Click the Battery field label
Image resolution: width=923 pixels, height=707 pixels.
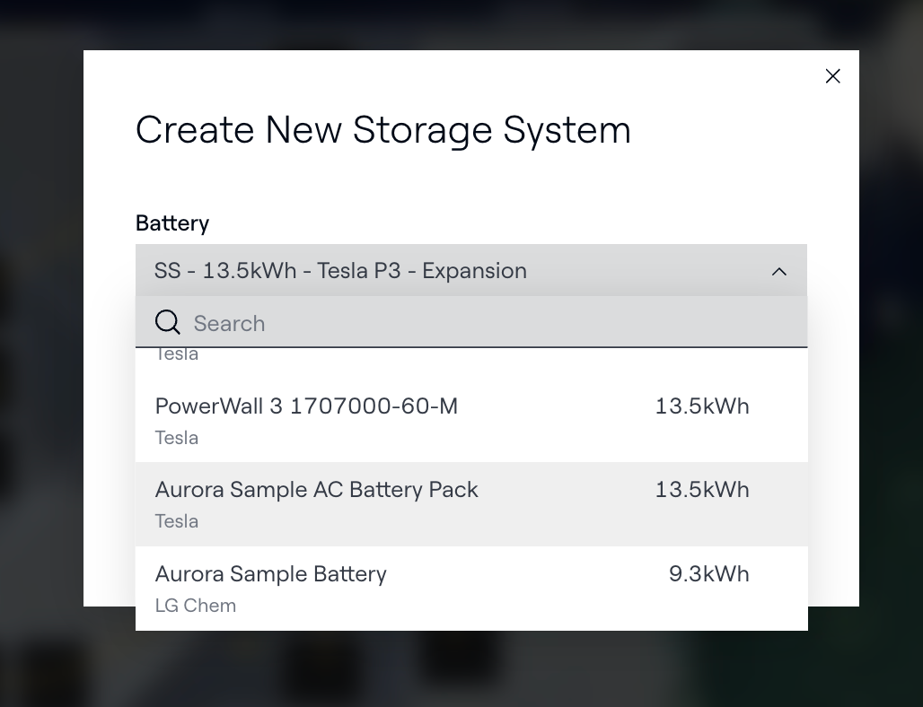172,223
